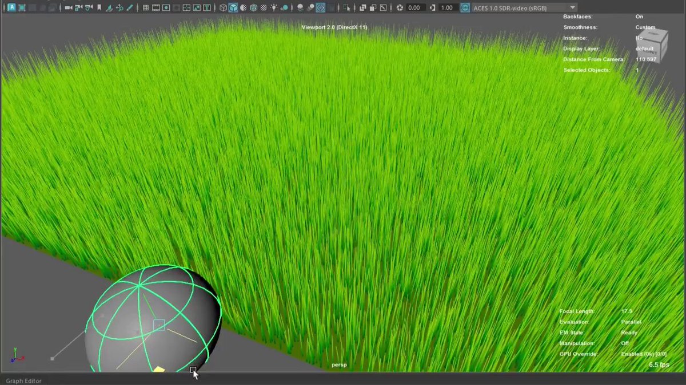Click the 'Parallel' evaluation value
Viewport: 686px width, 385px height.
pos(631,322)
